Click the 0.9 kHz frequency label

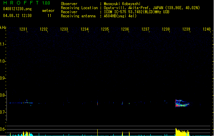point(3,78)
